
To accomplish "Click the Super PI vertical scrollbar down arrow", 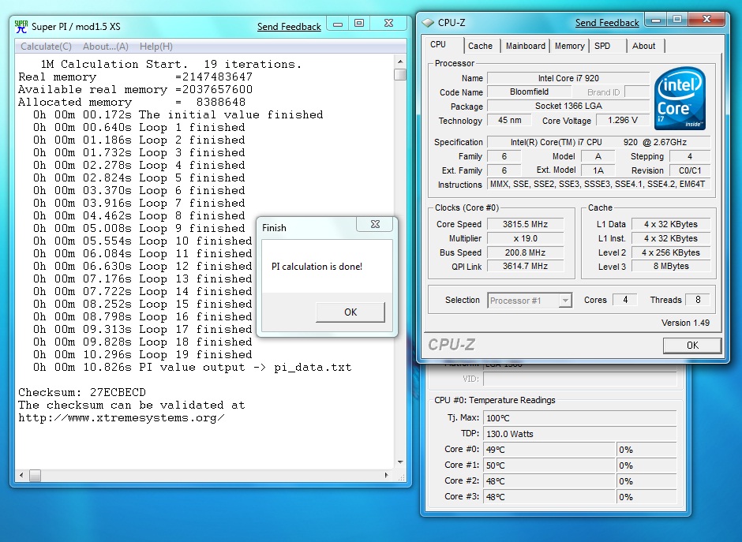I will [x=400, y=462].
